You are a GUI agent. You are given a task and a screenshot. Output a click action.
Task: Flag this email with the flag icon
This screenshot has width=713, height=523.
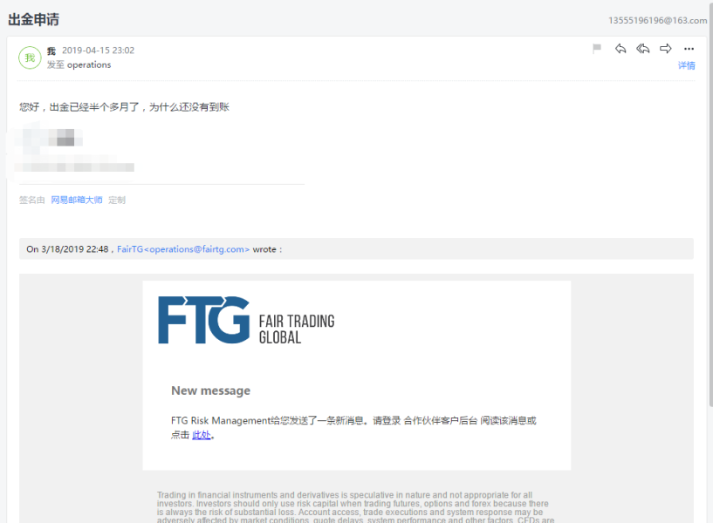click(597, 48)
